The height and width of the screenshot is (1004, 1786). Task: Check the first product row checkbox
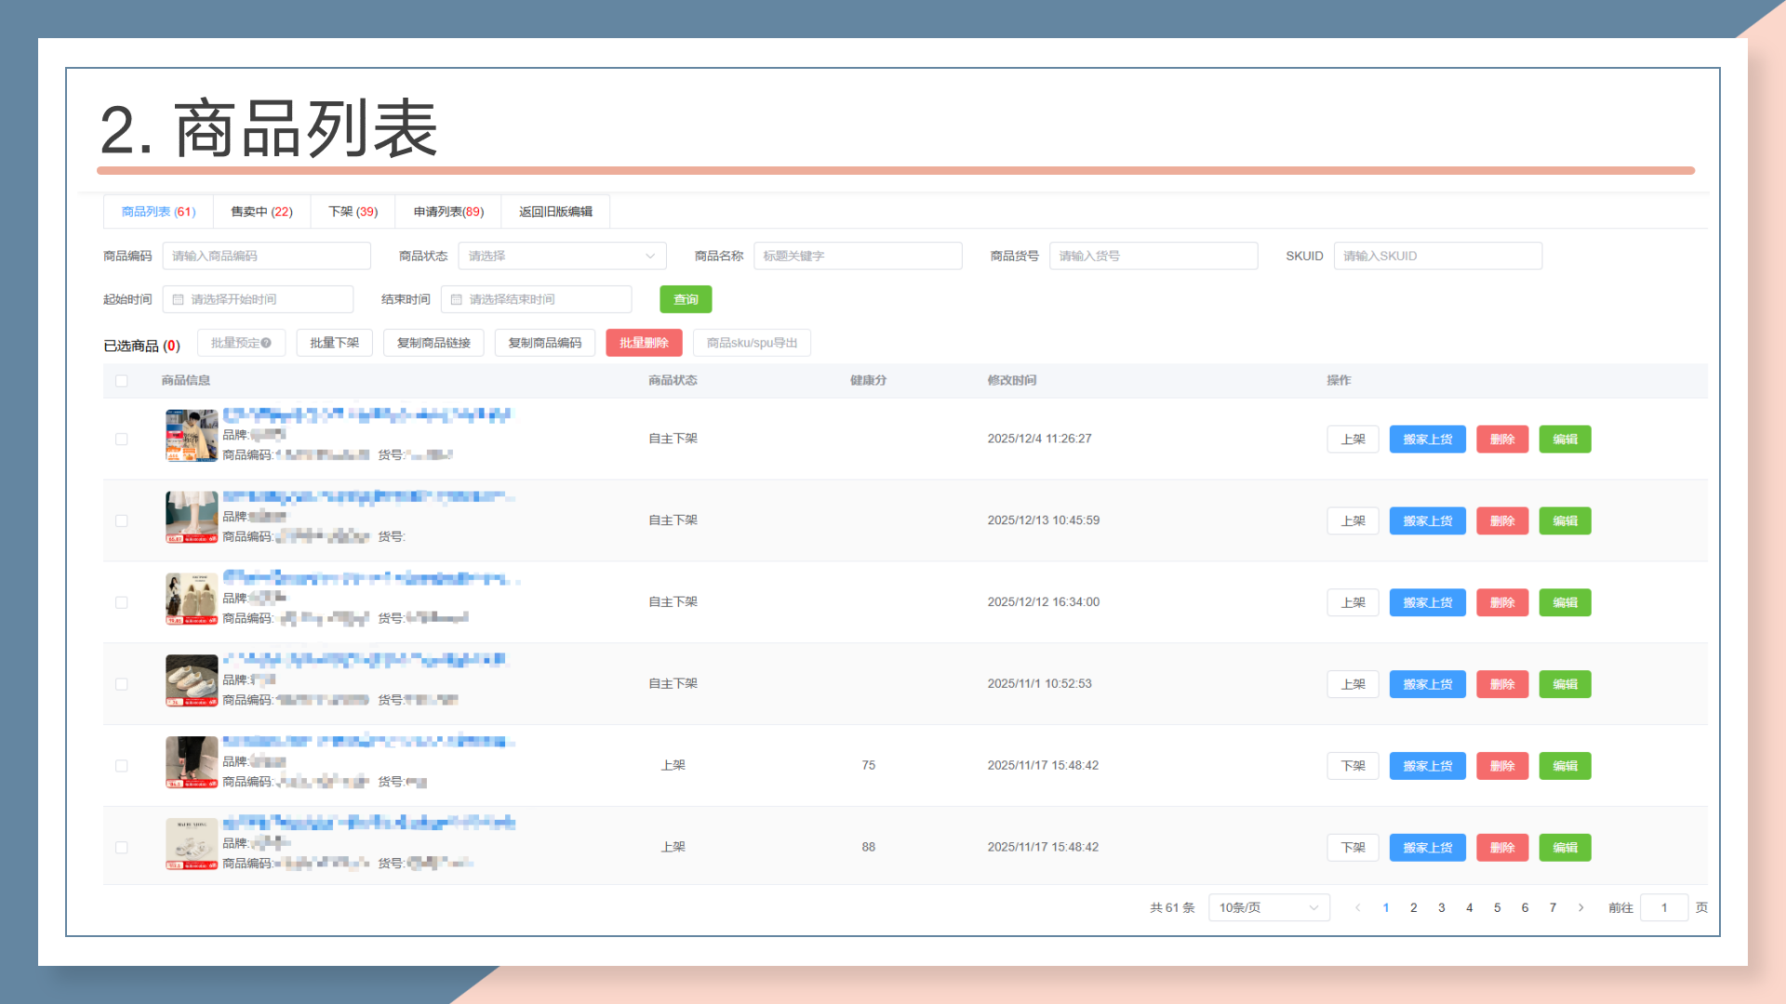point(122,439)
